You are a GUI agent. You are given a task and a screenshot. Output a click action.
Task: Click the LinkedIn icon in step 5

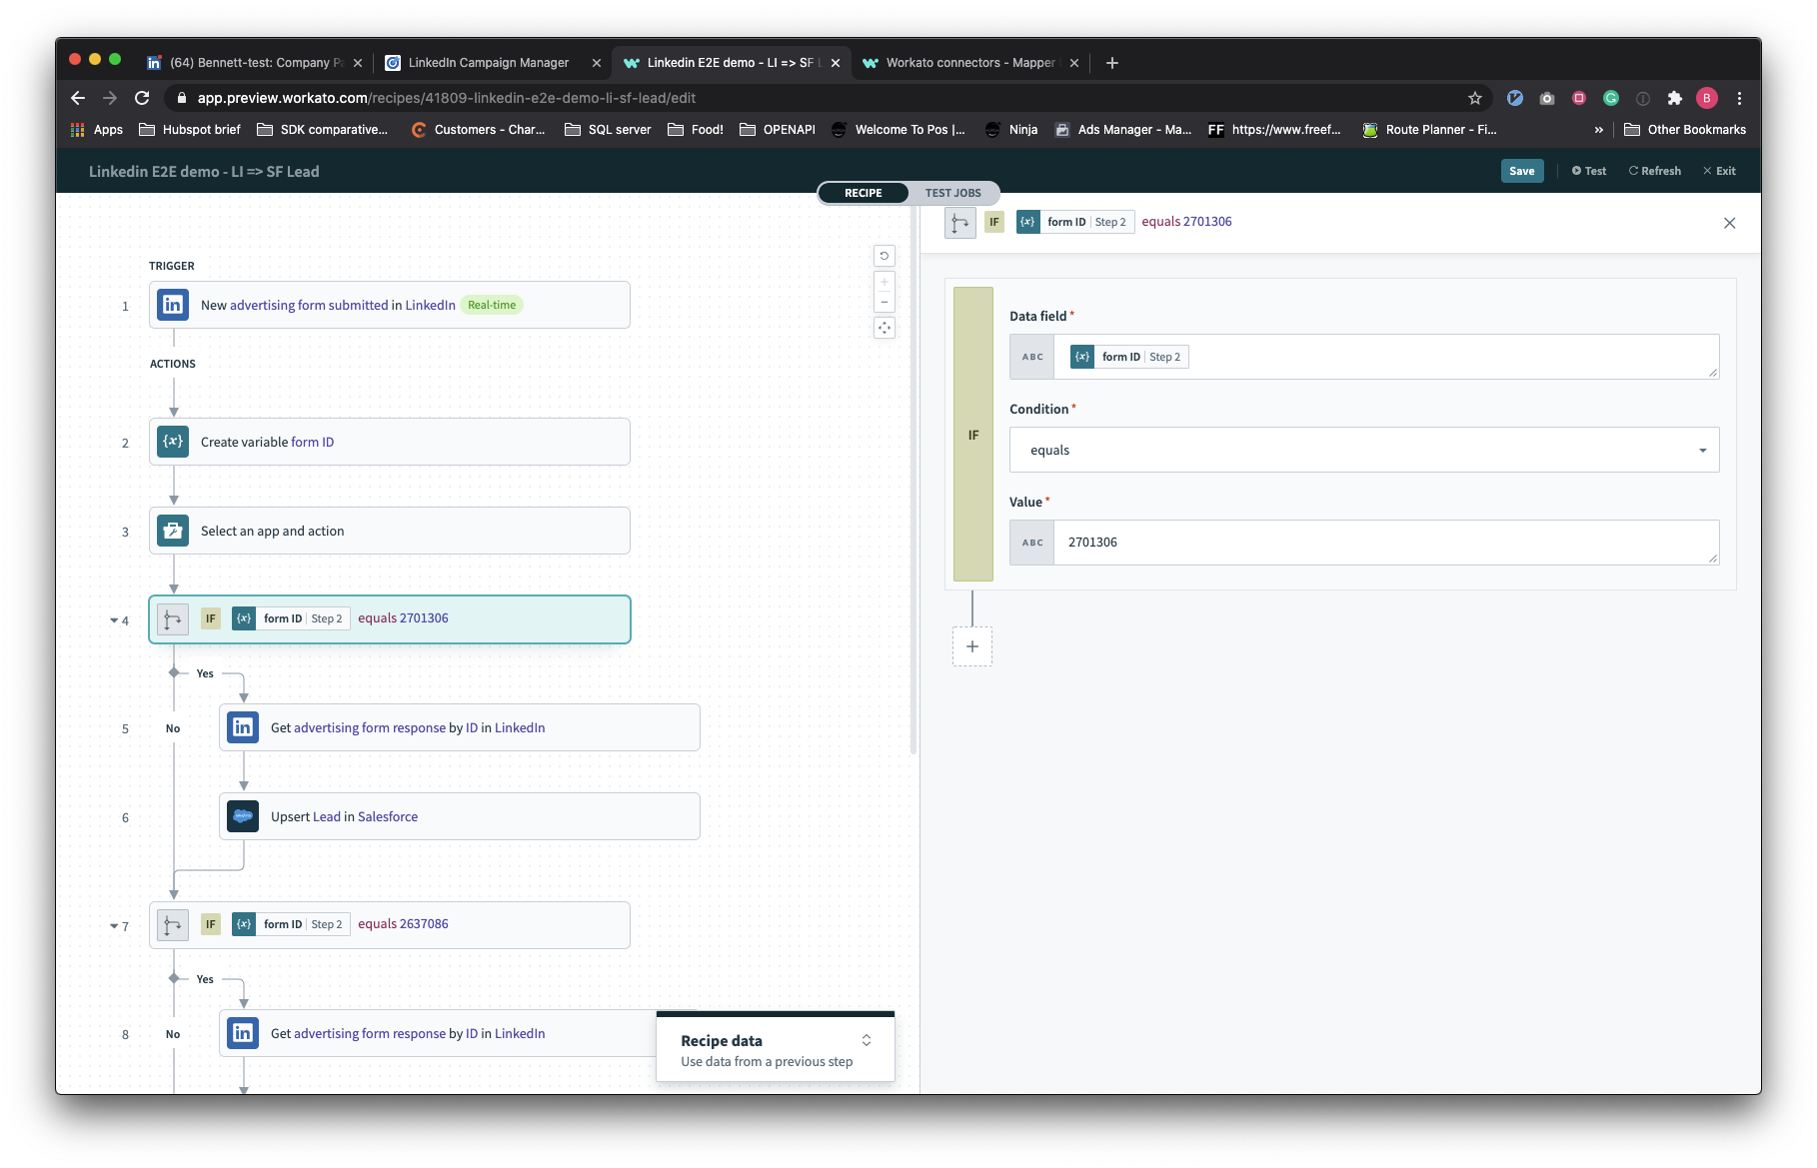coord(242,726)
